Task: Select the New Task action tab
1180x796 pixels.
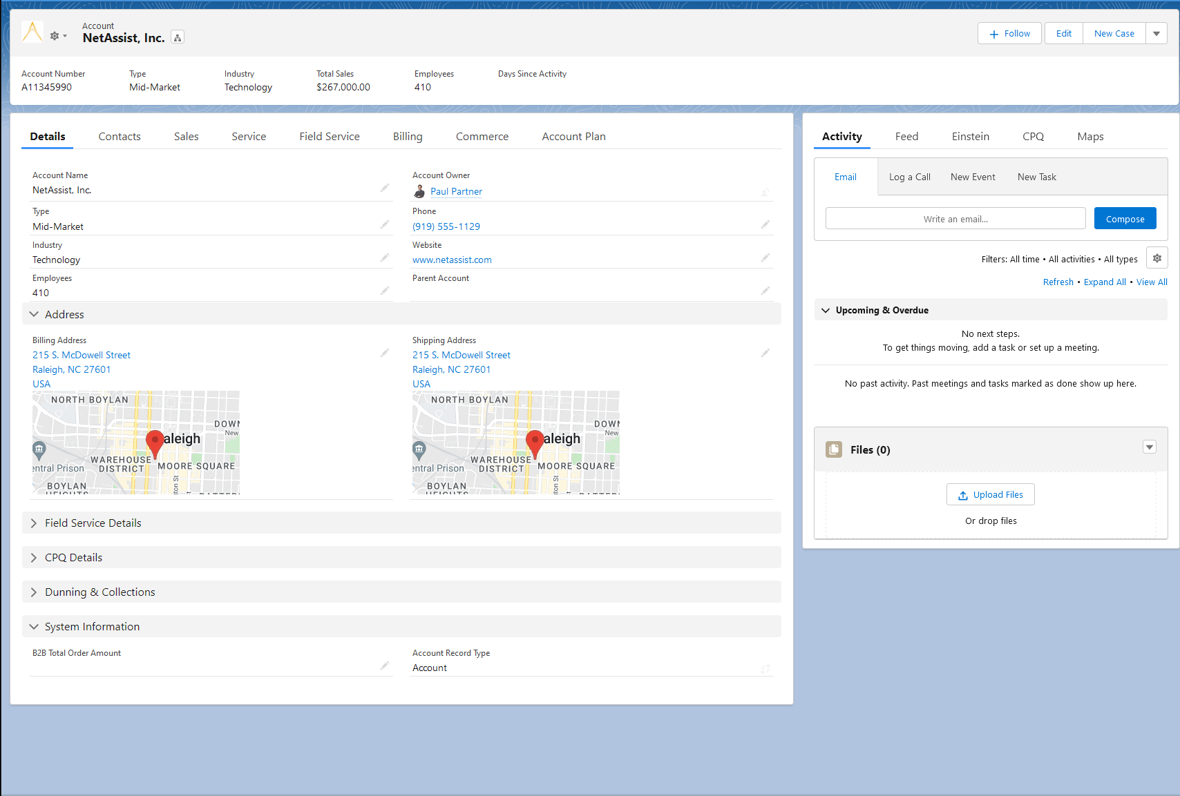Action: (1037, 177)
